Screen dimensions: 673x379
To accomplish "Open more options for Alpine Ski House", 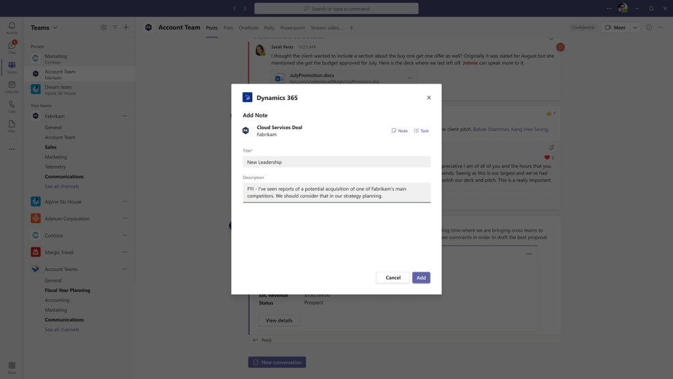I will click(x=125, y=202).
